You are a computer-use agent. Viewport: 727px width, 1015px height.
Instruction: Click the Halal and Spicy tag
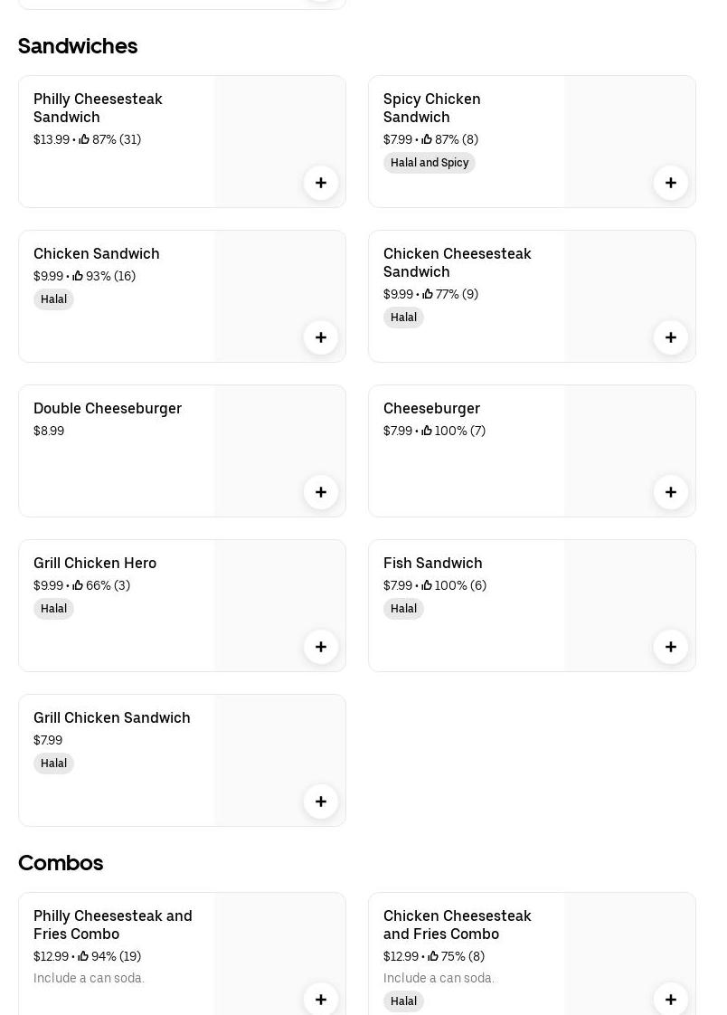pyautogui.click(x=430, y=163)
